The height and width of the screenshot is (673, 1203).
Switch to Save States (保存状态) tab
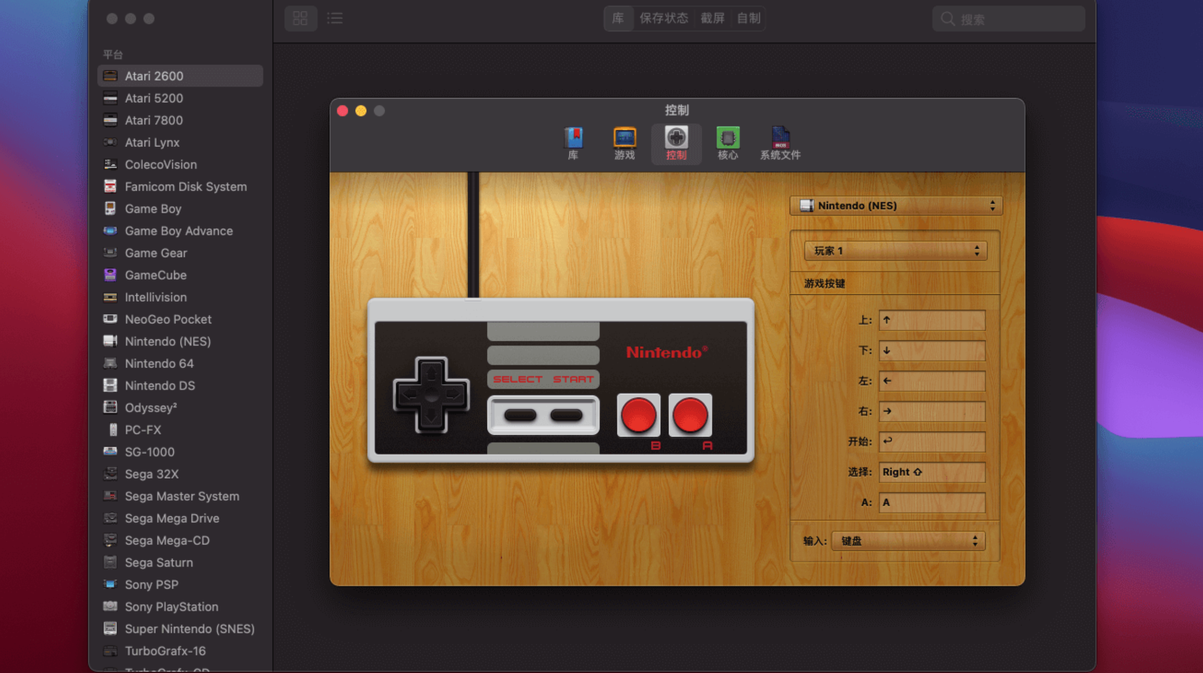pyautogui.click(x=663, y=18)
